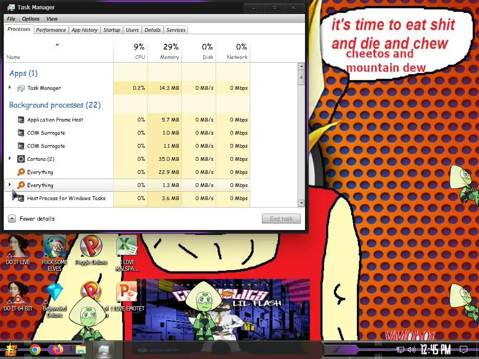Click the Everything icon with 1.3 MB
This screenshot has width=479, height=359.
pos(21,185)
